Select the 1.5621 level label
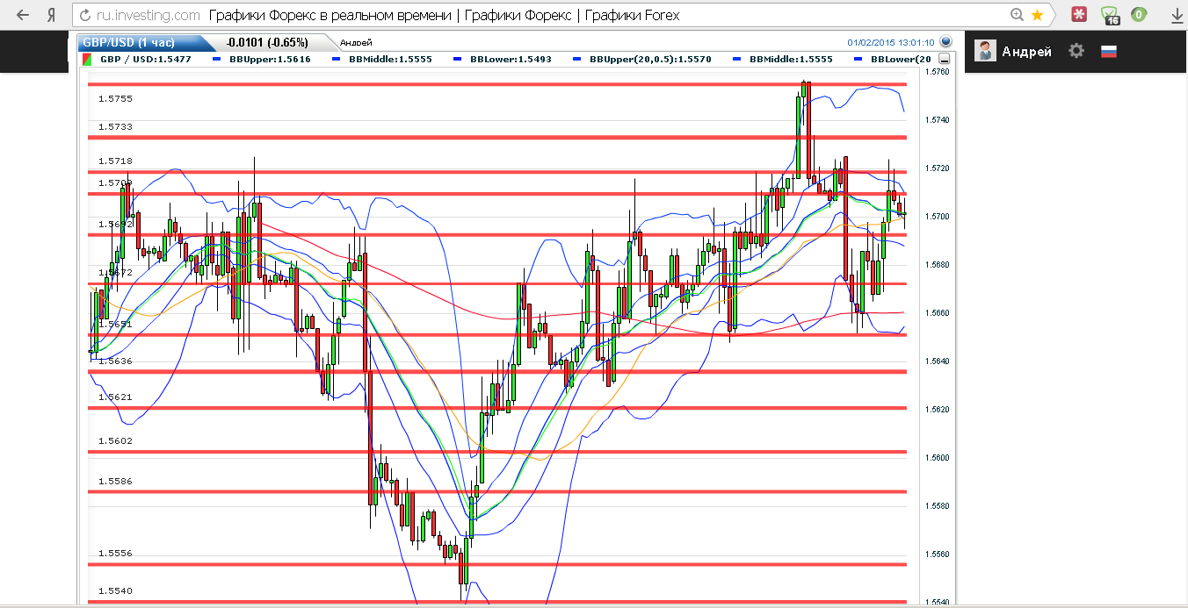The height and width of the screenshot is (608, 1188). (115, 397)
